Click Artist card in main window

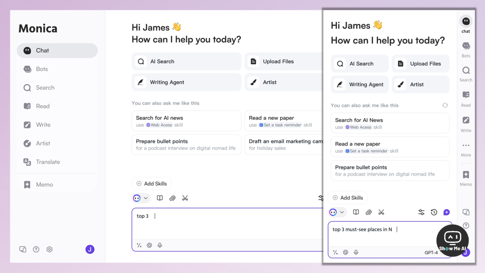pyautogui.click(x=284, y=82)
